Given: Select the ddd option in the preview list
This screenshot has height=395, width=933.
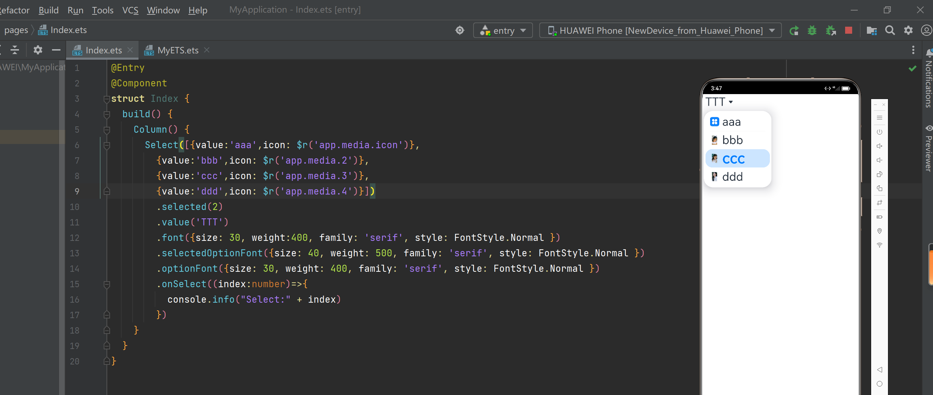Looking at the screenshot, I should click(732, 177).
